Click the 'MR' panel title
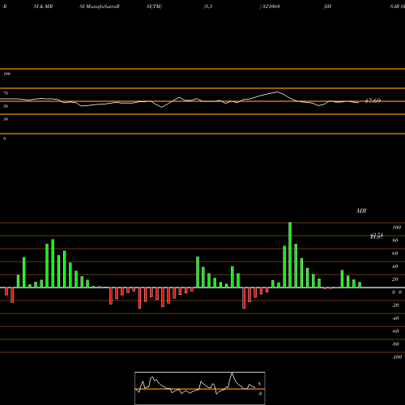 click(x=361, y=211)
